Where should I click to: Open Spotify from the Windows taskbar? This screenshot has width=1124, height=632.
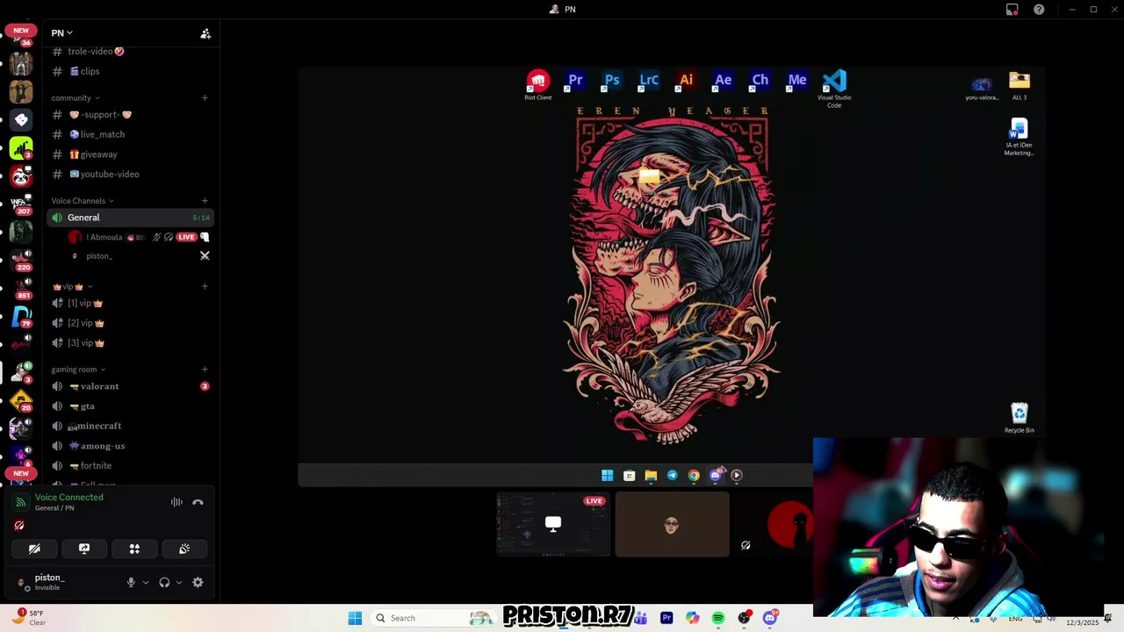point(718,618)
